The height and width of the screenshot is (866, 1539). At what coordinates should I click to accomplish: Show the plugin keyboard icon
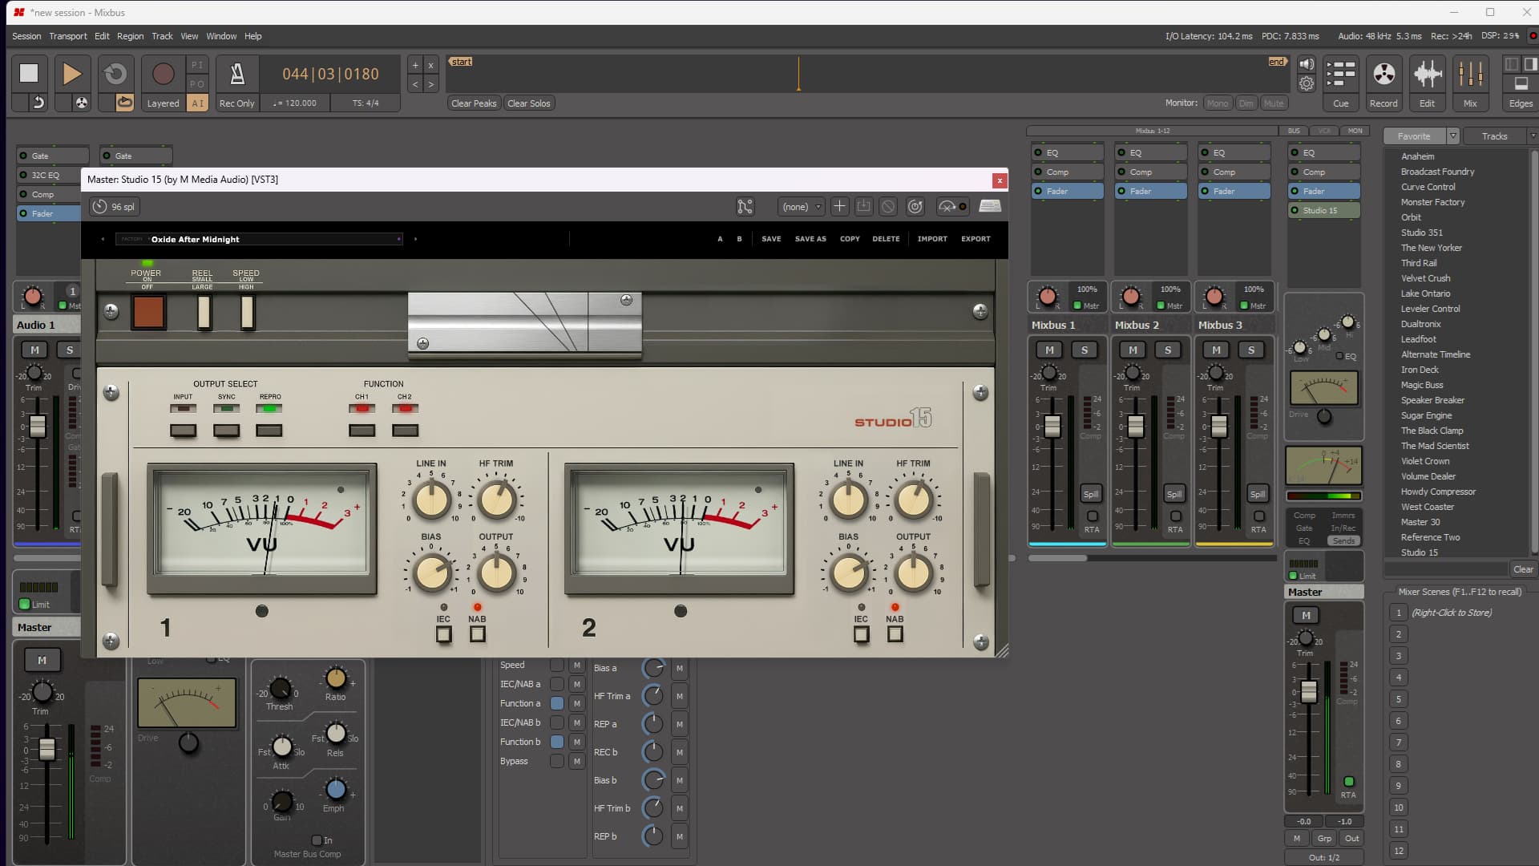pyautogui.click(x=990, y=207)
